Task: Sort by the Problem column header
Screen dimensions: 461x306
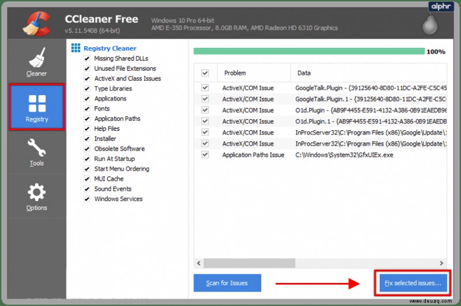Action: pos(254,73)
